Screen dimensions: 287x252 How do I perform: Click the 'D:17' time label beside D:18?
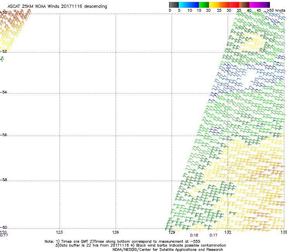coord(213,235)
